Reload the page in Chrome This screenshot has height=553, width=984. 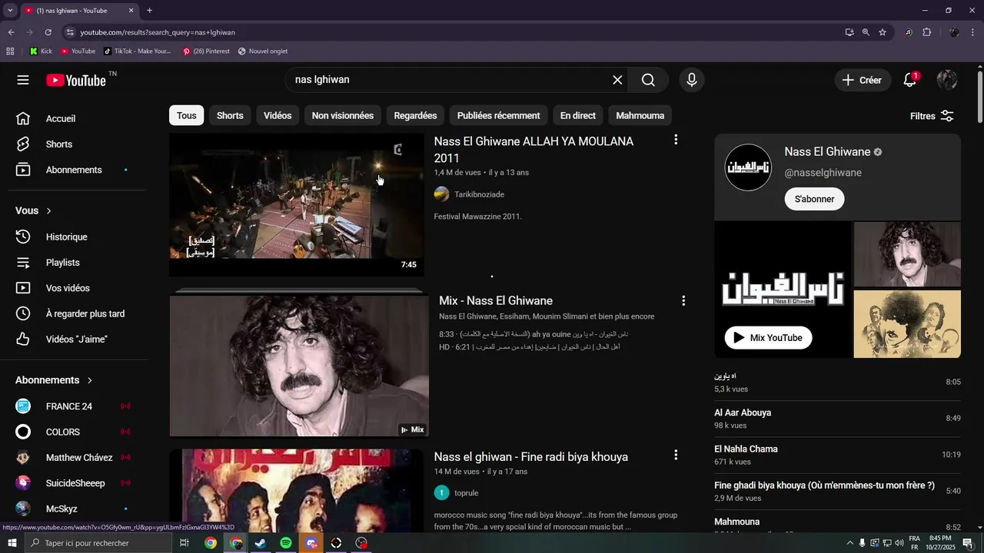click(x=48, y=32)
